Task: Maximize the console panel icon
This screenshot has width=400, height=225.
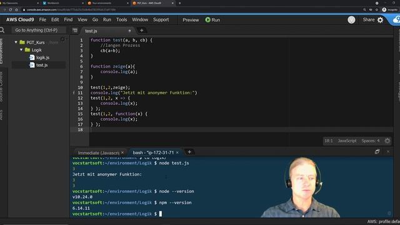Action: pyautogui.click(x=377, y=152)
